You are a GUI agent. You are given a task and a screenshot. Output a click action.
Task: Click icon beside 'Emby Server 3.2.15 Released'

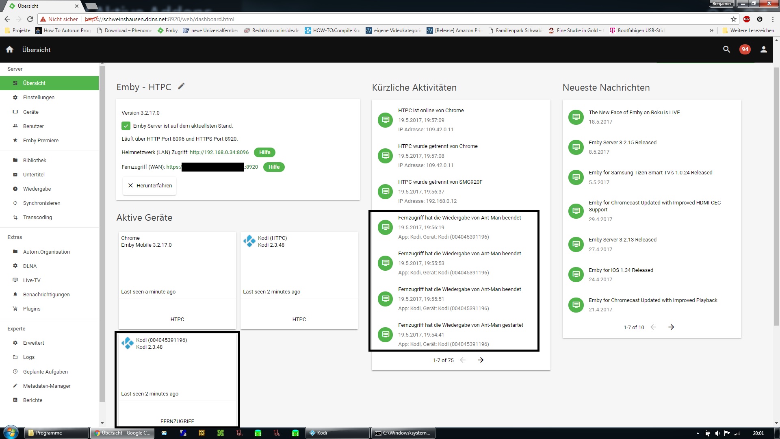[x=576, y=147]
